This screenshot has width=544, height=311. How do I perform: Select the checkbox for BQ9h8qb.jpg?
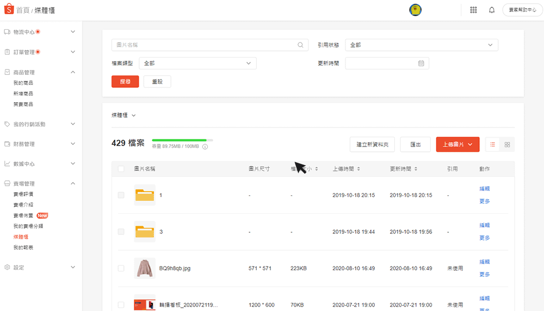coord(121,268)
